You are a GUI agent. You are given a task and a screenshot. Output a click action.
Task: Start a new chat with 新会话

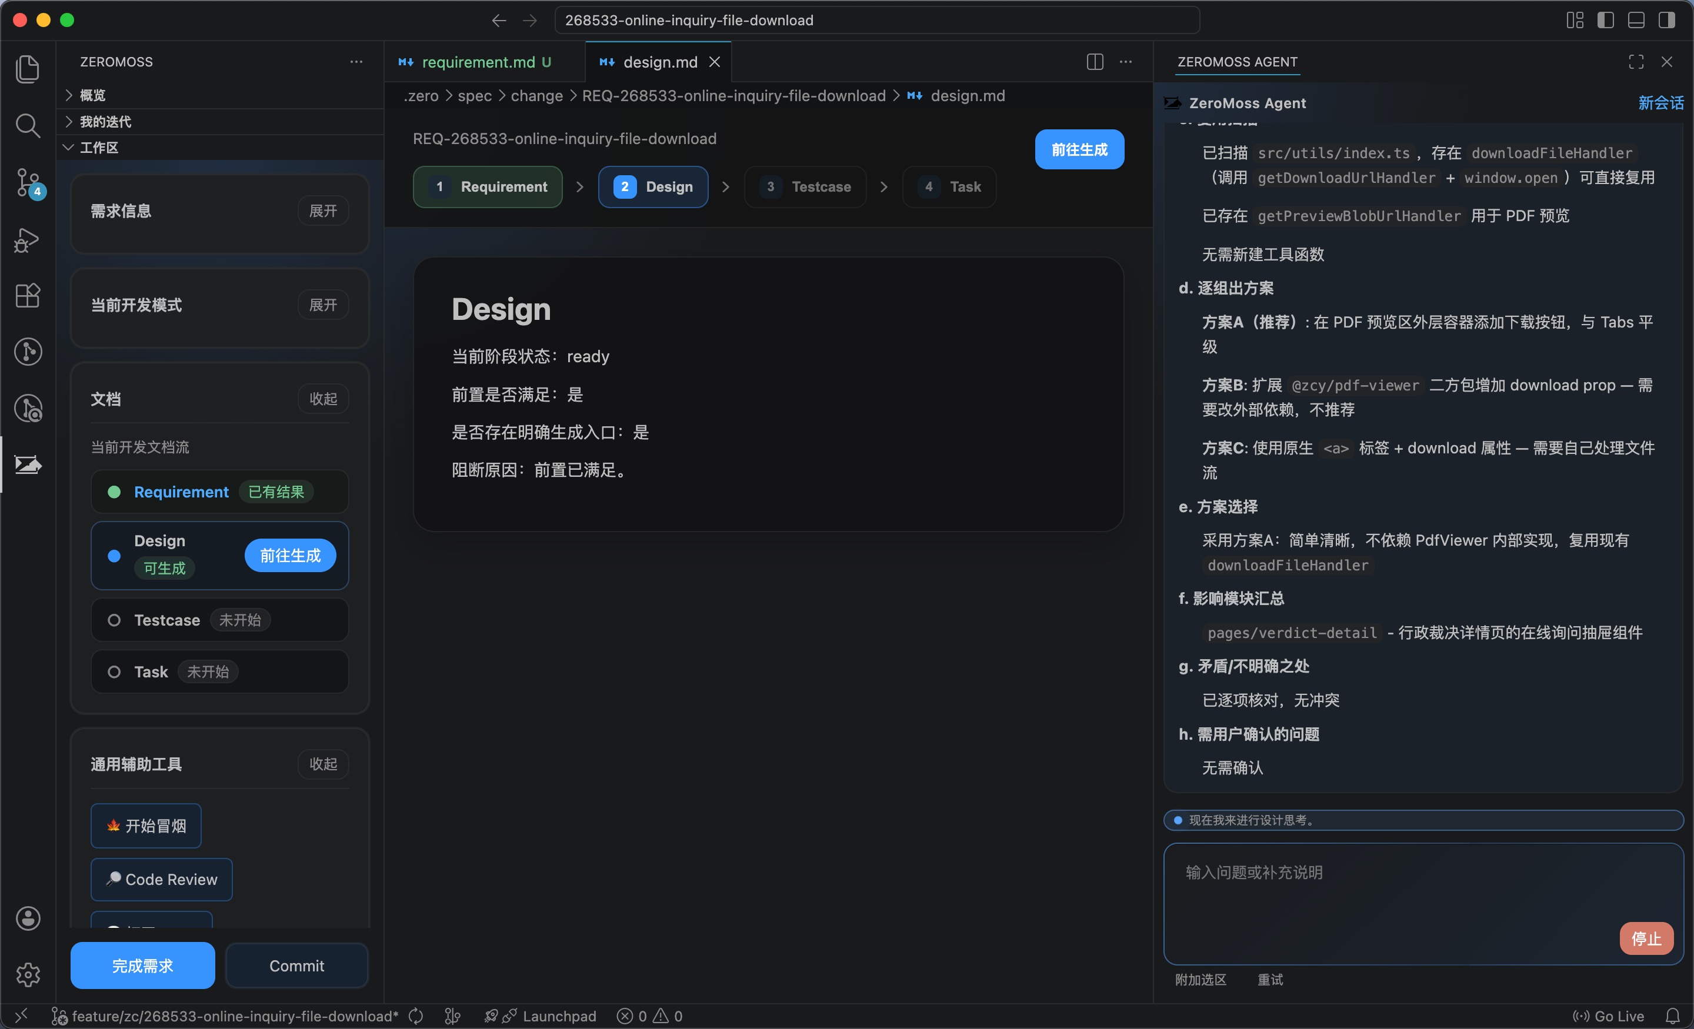[1660, 103]
